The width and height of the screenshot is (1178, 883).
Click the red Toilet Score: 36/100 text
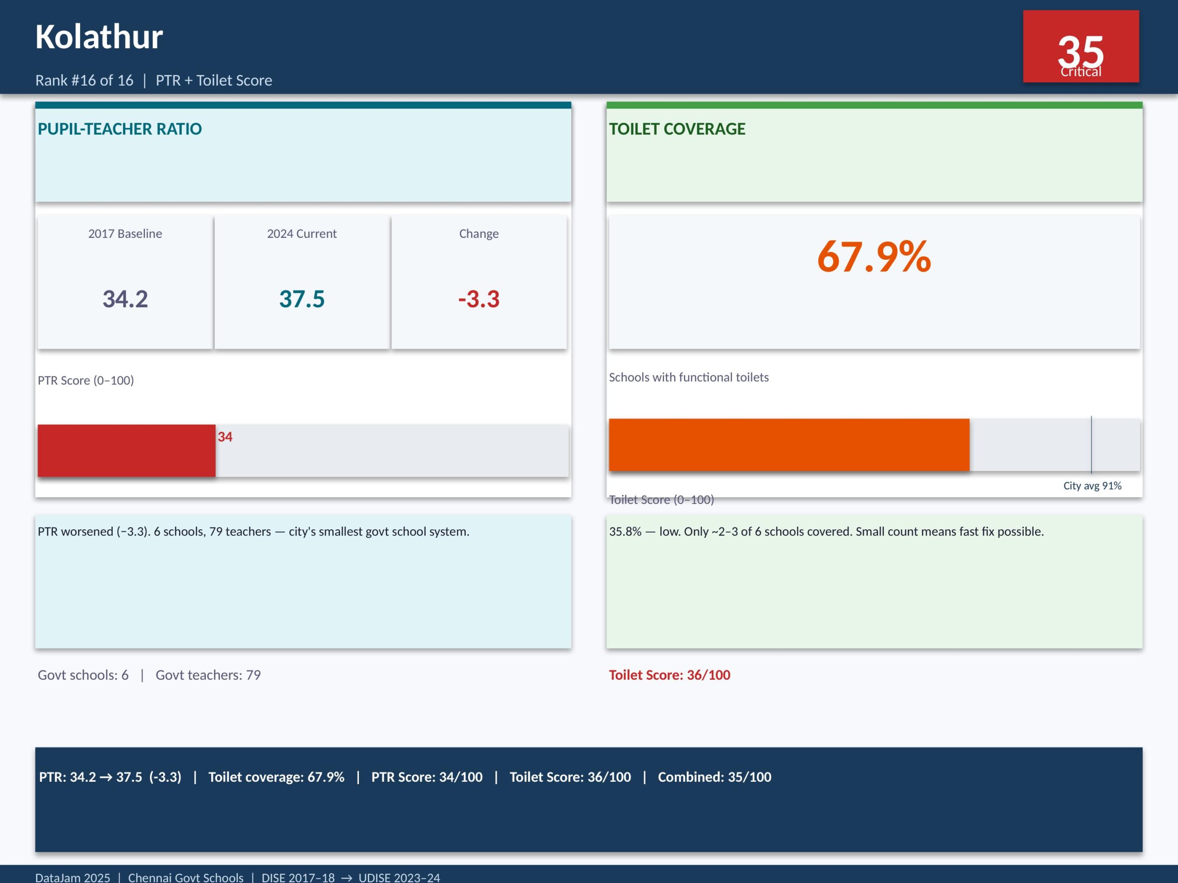pyautogui.click(x=670, y=675)
